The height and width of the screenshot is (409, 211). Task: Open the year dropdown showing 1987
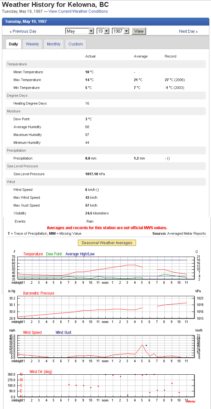[120, 31]
